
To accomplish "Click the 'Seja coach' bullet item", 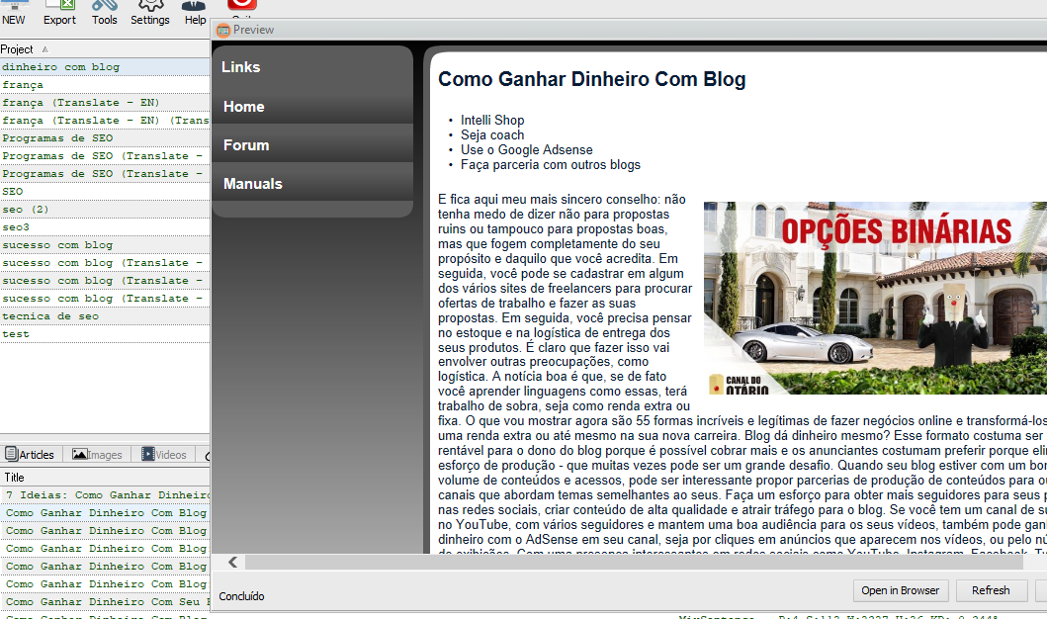I will pyautogui.click(x=492, y=134).
